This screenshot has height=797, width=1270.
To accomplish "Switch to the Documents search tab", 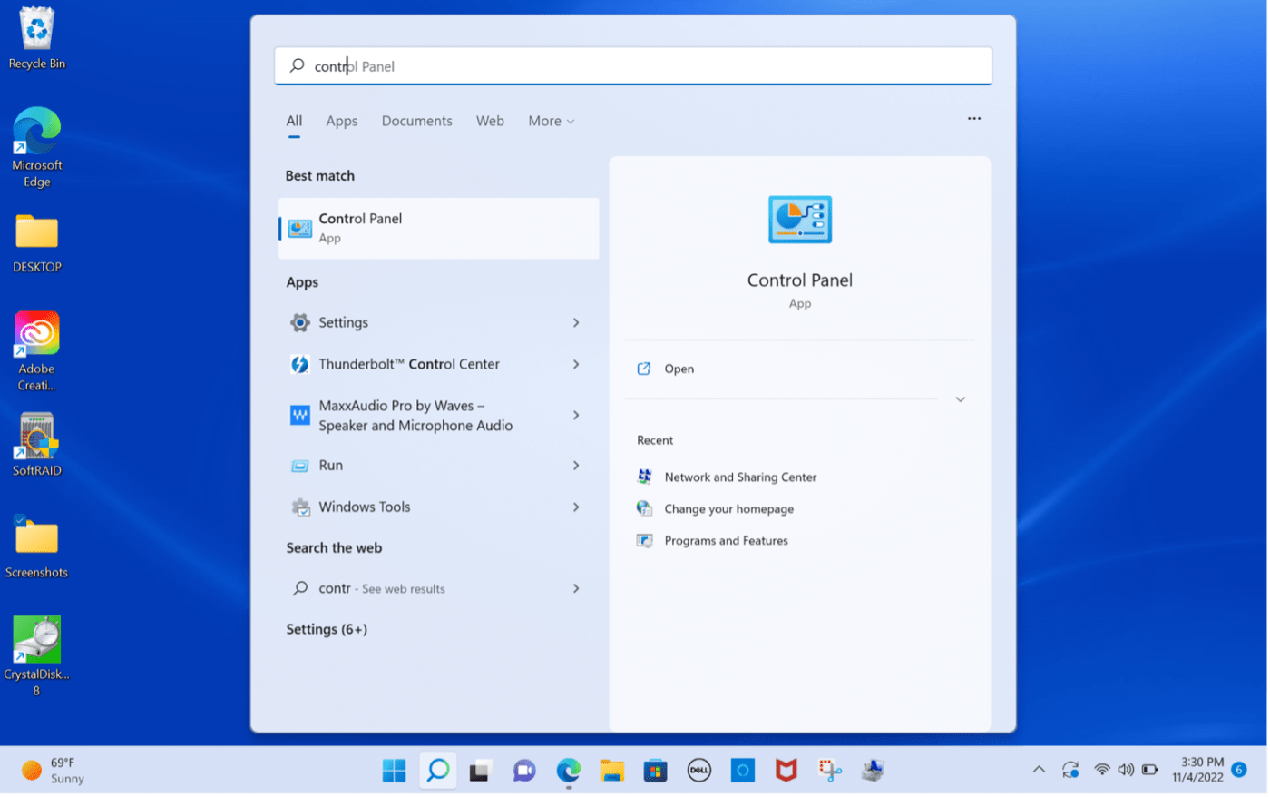I will (417, 122).
